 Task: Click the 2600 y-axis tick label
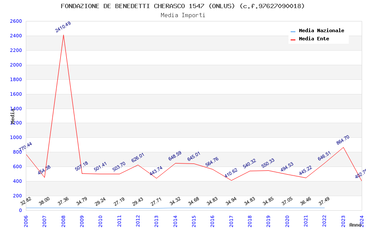(x=16, y=21)
